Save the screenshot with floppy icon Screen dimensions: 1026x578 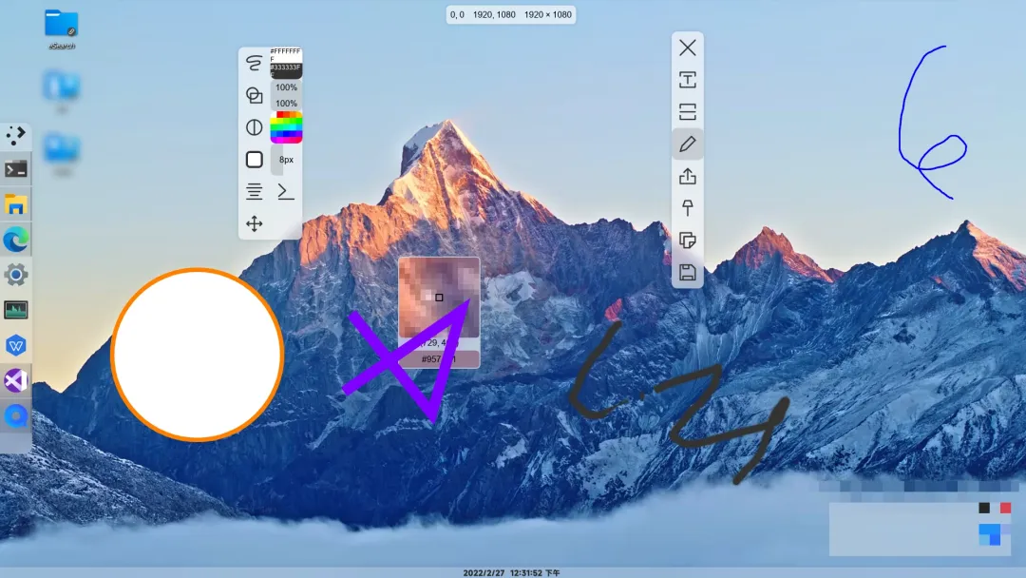coord(687,273)
